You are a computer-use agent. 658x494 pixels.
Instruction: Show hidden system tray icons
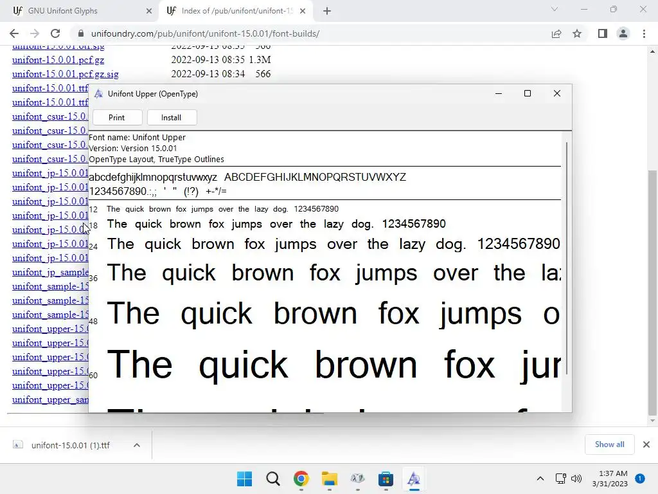coord(540,479)
